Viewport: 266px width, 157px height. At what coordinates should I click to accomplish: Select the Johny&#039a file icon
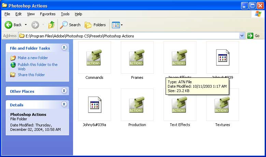(x=95, y=105)
